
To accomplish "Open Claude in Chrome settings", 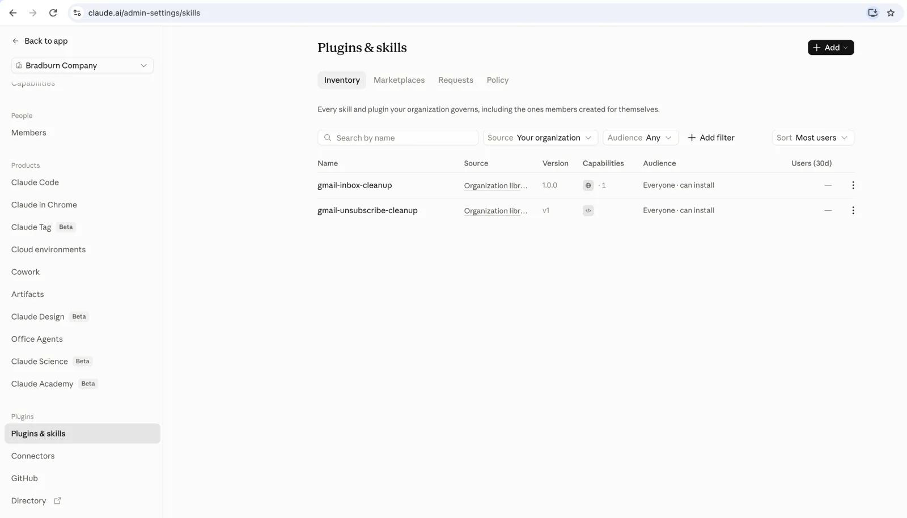I will click(44, 205).
